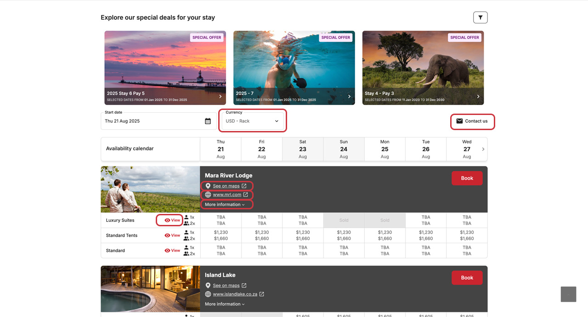Visit the www.mrl.com website link
588x317 pixels.
point(227,195)
